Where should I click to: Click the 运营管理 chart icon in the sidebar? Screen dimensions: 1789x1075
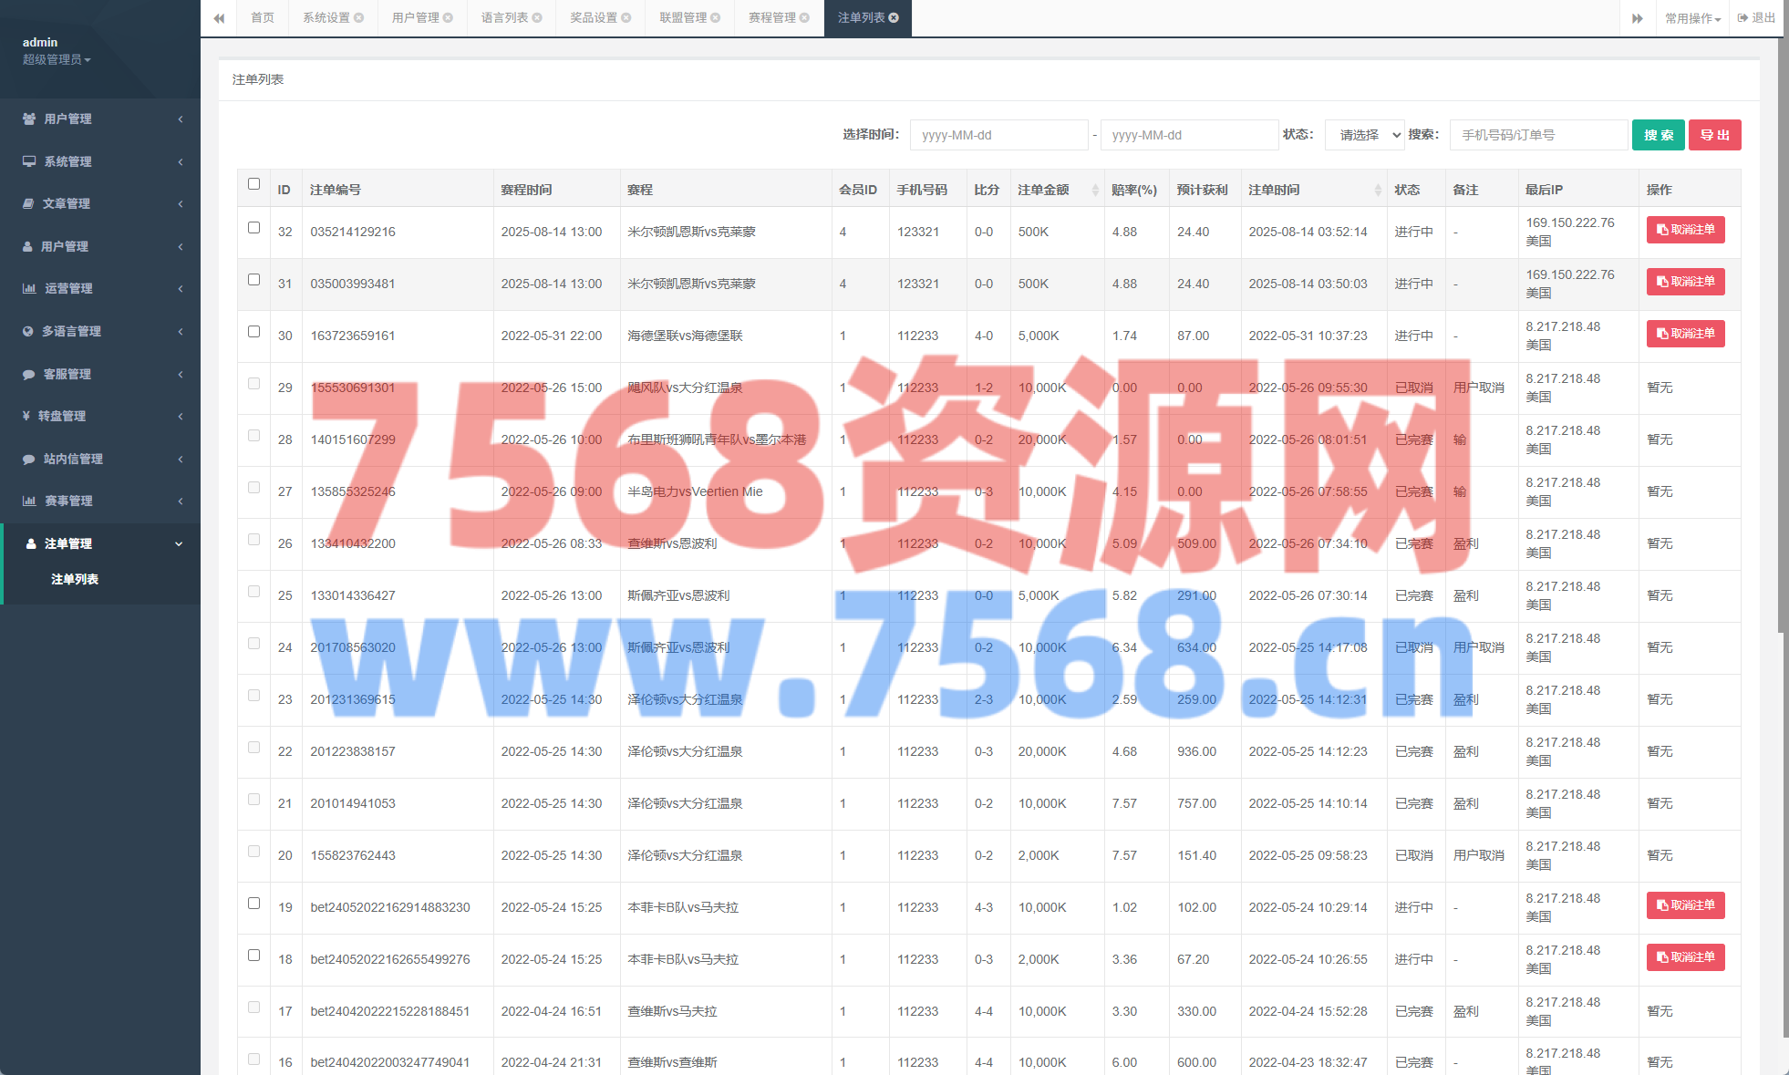click(29, 288)
